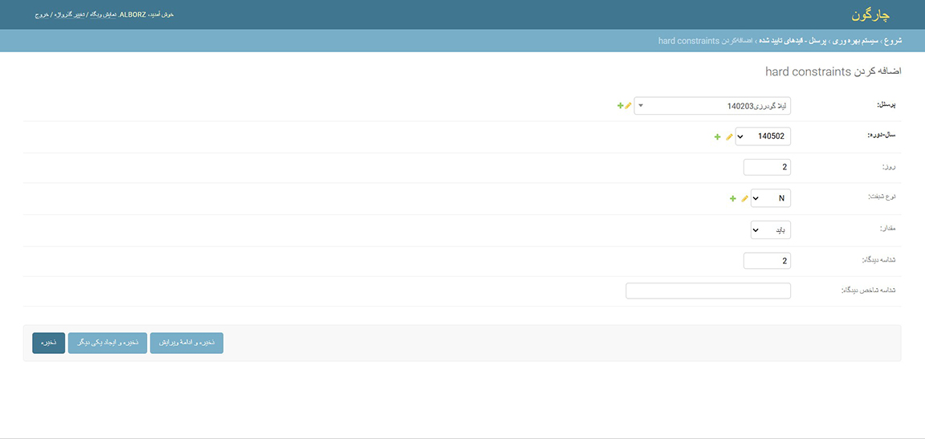Open the سال-دوره dropdown showing 140502

[763, 136]
